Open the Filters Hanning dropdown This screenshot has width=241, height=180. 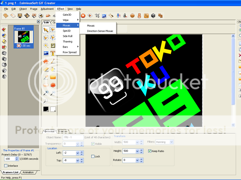tap(171, 142)
